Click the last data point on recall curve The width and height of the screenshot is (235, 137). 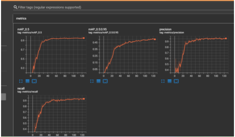tap(84, 99)
